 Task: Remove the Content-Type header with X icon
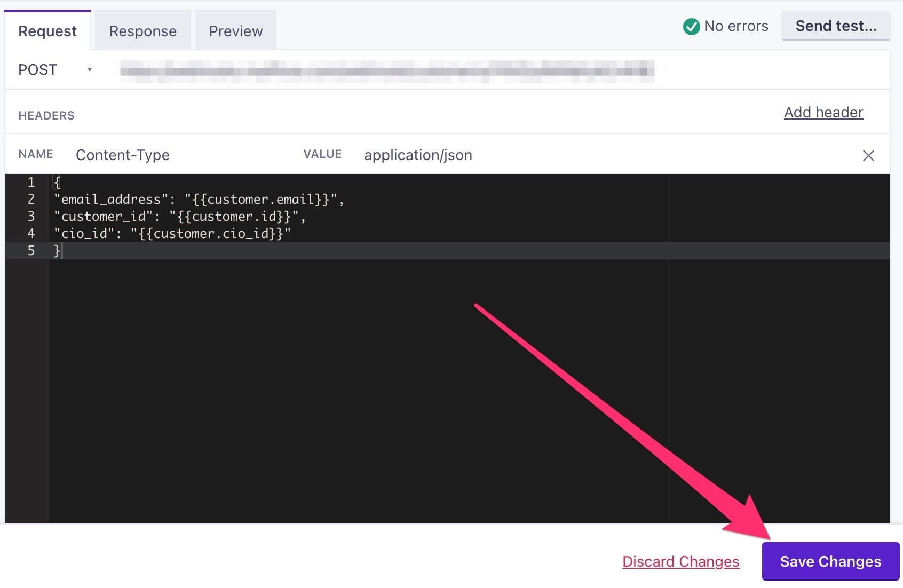click(x=868, y=155)
